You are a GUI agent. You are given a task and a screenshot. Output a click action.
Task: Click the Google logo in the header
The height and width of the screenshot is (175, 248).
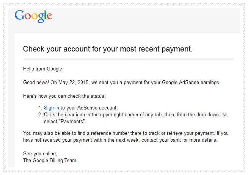33,16
